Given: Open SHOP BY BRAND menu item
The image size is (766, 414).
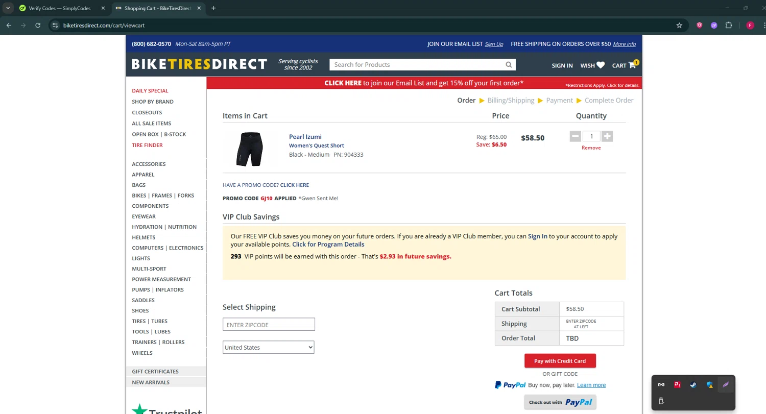Looking at the screenshot, I should 152,102.
